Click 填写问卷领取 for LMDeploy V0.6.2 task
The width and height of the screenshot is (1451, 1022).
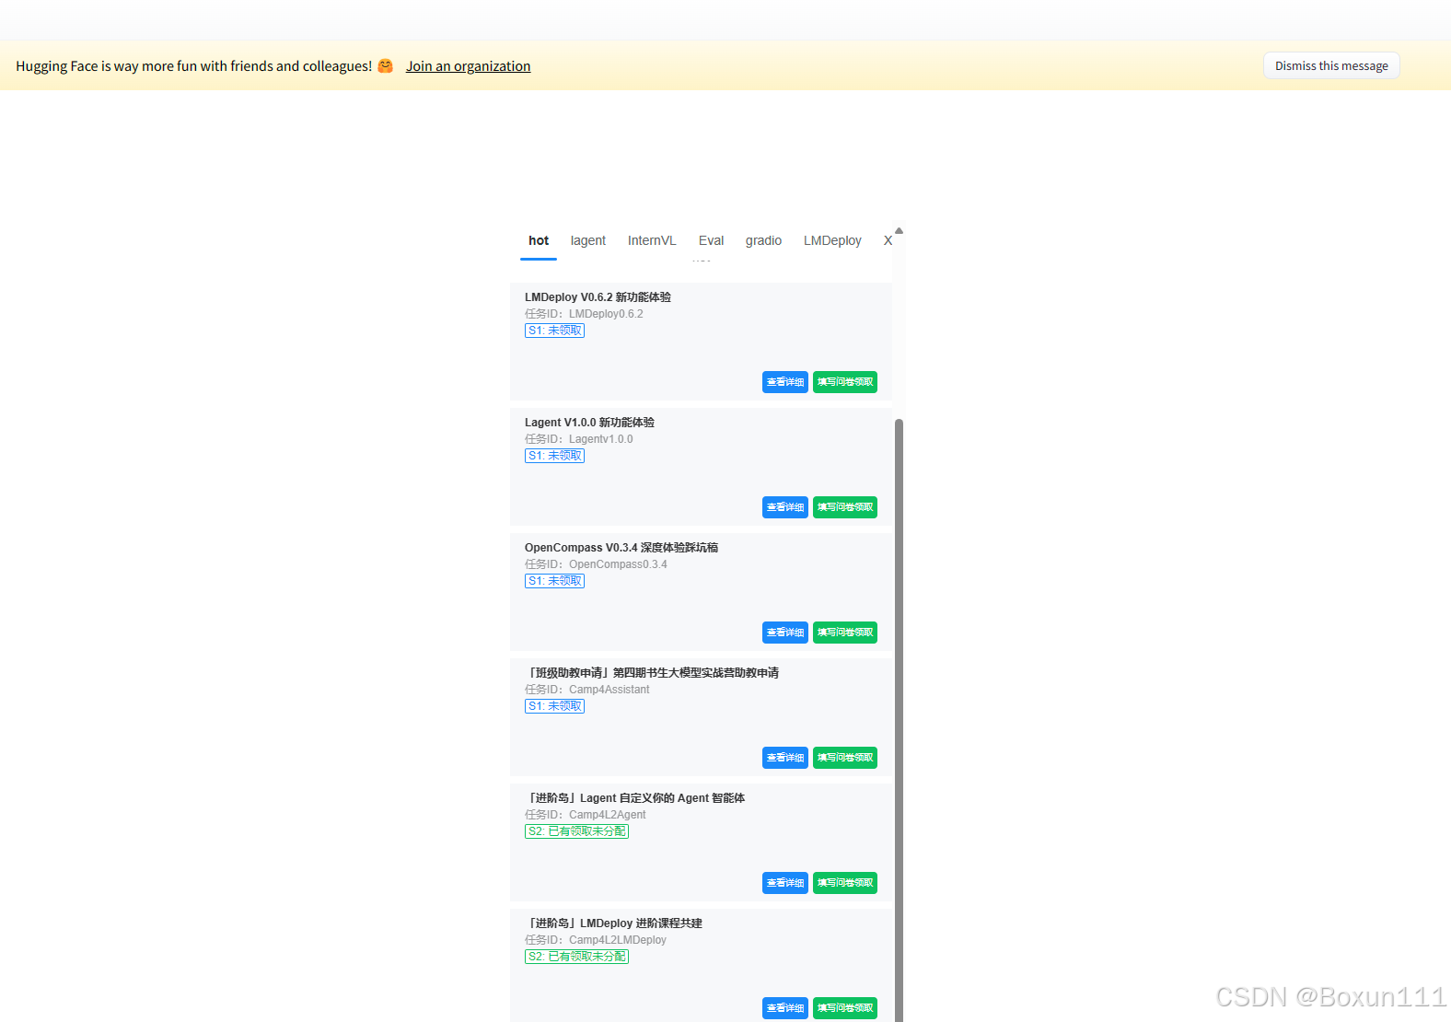pyautogui.click(x=845, y=382)
